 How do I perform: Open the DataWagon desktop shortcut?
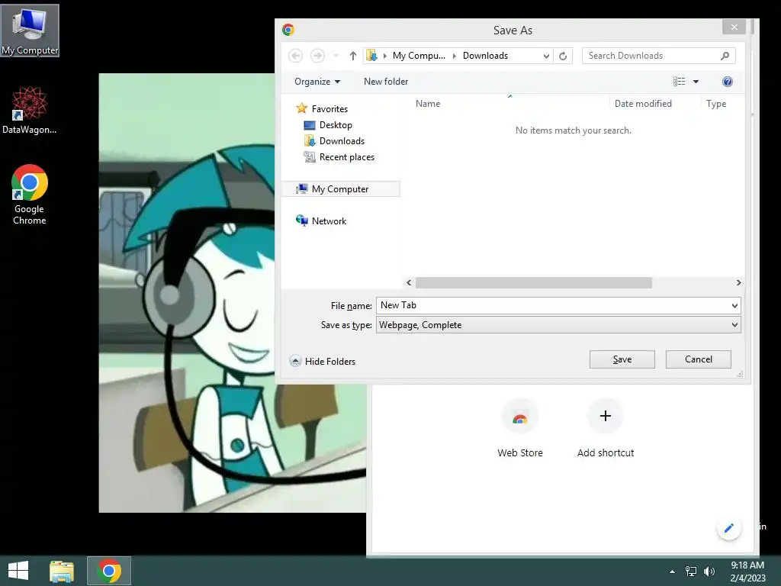(30, 110)
